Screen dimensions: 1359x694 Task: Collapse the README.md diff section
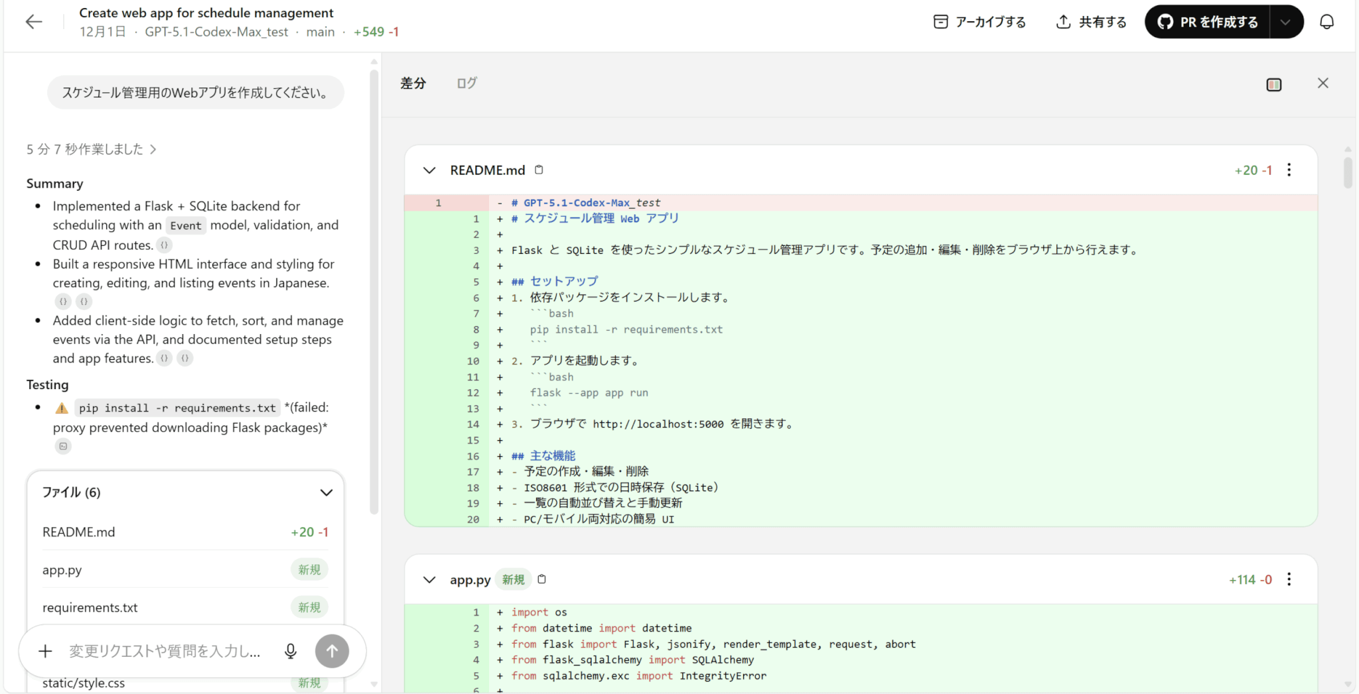[x=429, y=170]
